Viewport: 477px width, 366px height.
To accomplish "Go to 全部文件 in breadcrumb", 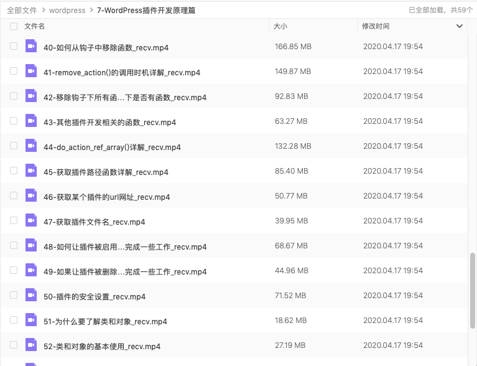I will 22,11.
